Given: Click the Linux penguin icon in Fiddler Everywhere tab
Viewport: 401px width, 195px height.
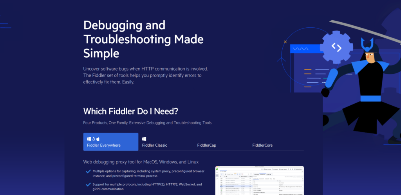Looking at the screenshot, I should point(94,139).
